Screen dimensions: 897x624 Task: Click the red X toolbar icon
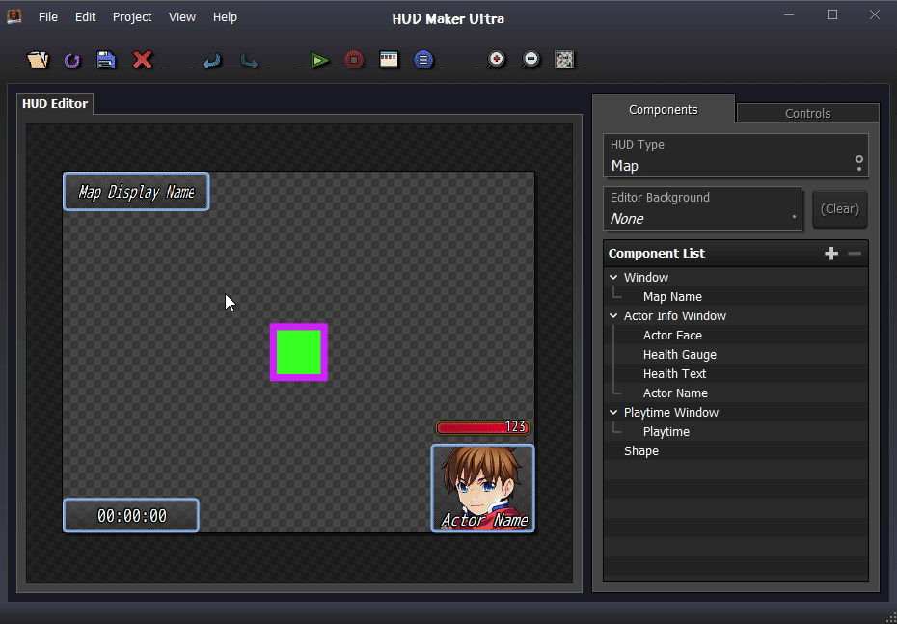[x=142, y=60]
